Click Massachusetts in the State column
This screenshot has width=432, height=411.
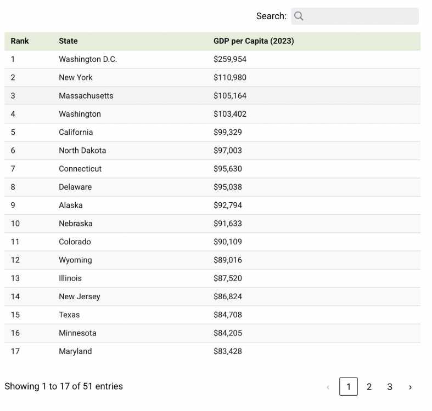coord(86,96)
